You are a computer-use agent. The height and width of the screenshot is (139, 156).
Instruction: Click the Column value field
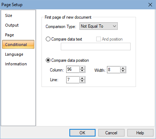pyautogui.click(x=73, y=69)
